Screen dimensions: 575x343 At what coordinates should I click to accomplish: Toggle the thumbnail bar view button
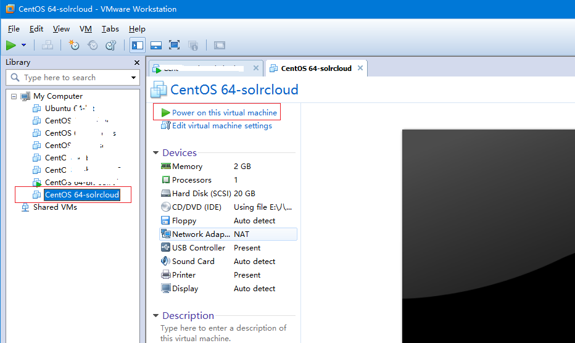pos(156,45)
